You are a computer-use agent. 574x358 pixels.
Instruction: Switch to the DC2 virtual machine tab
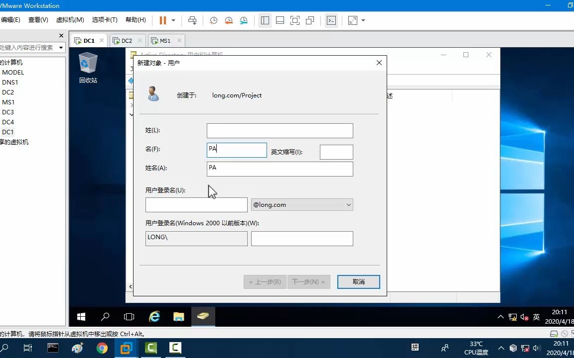click(x=127, y=41)
